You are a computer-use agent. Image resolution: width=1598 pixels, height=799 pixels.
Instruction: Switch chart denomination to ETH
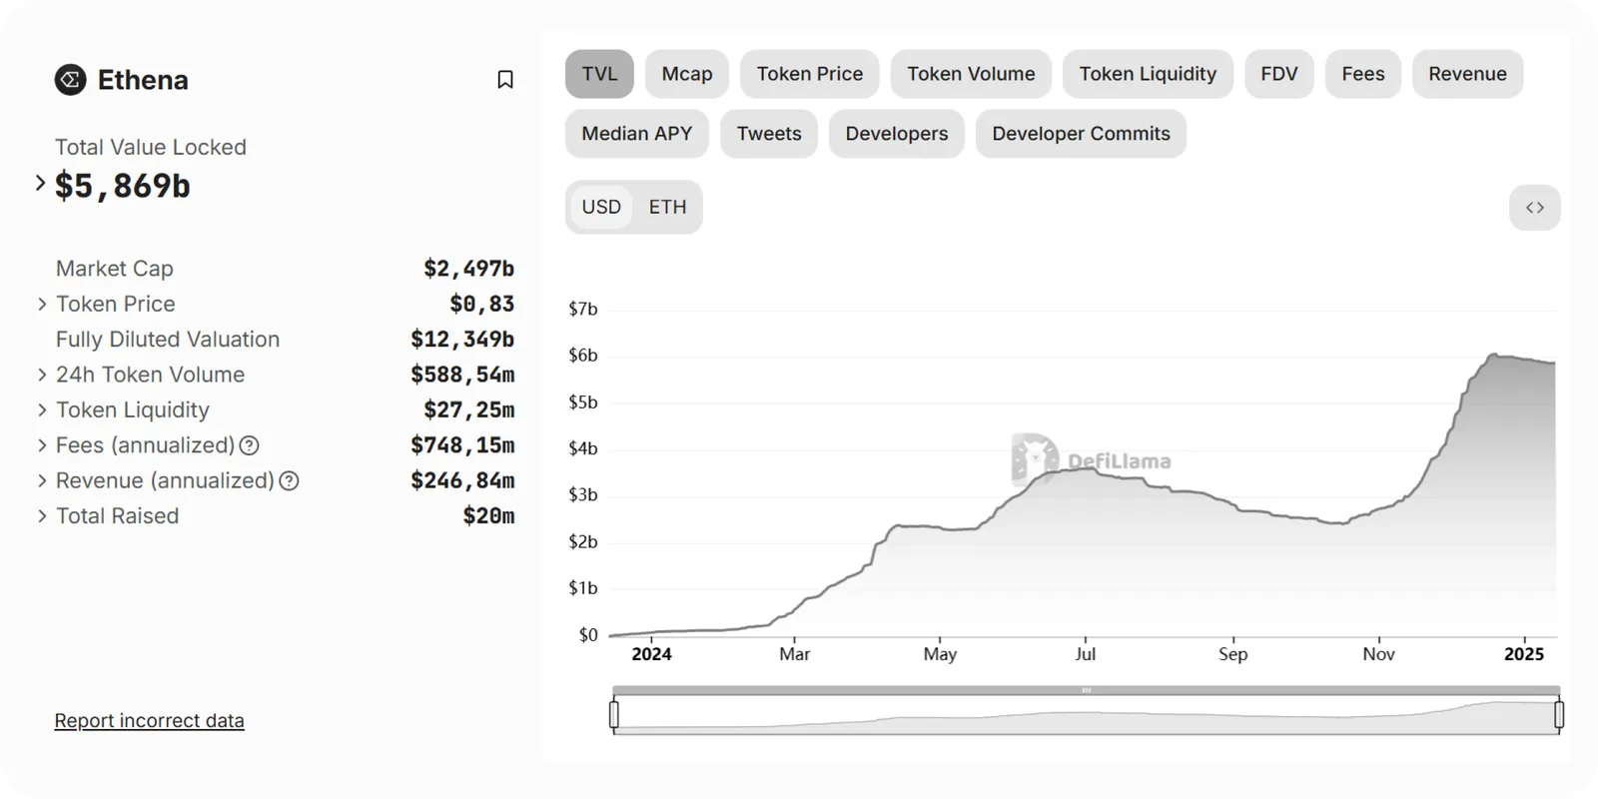tap(667, 207)
